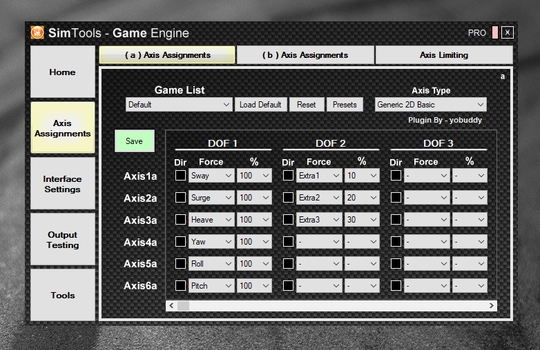
Task: Click the Load Default button
Action: (x=260, y=105)
